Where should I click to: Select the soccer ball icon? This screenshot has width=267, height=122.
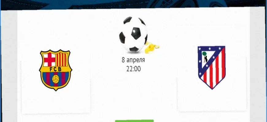point(133,34)
